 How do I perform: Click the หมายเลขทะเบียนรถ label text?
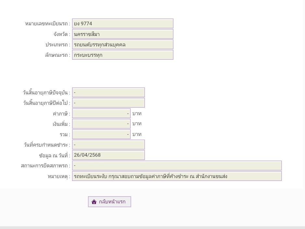(47, 24)
